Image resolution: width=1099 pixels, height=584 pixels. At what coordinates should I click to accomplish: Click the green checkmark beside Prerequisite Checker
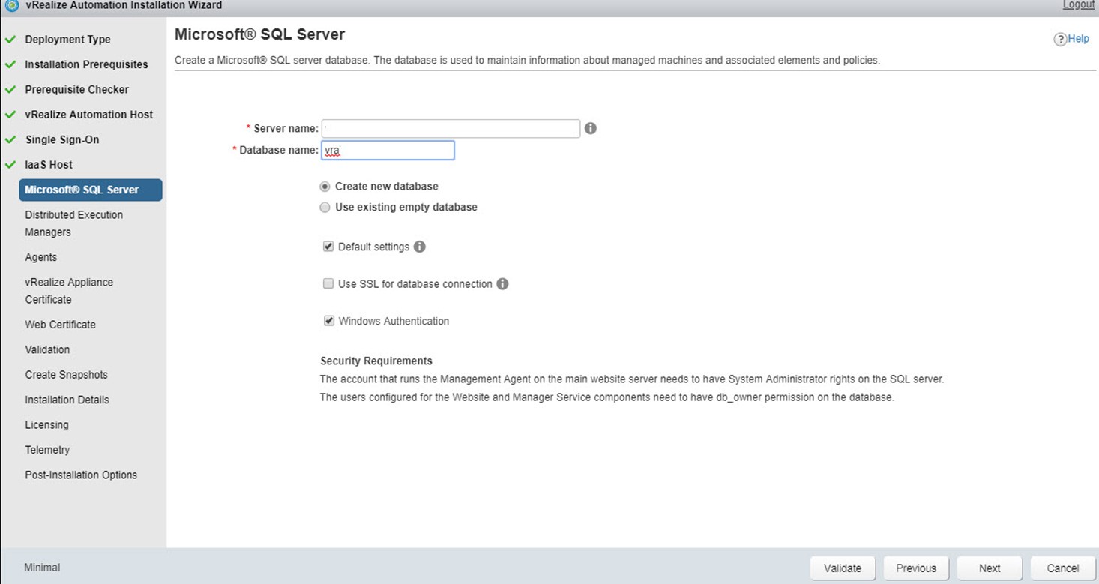pyautogui.click(x=10, y=89)
